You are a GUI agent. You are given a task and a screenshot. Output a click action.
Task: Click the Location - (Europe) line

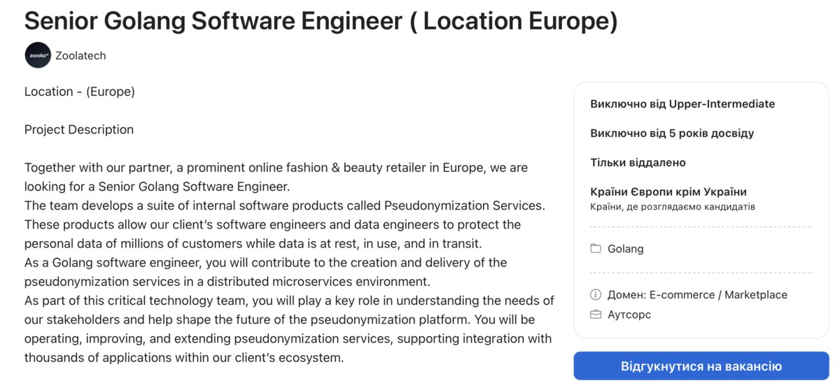pyautogui.click(x=80, y=92)
